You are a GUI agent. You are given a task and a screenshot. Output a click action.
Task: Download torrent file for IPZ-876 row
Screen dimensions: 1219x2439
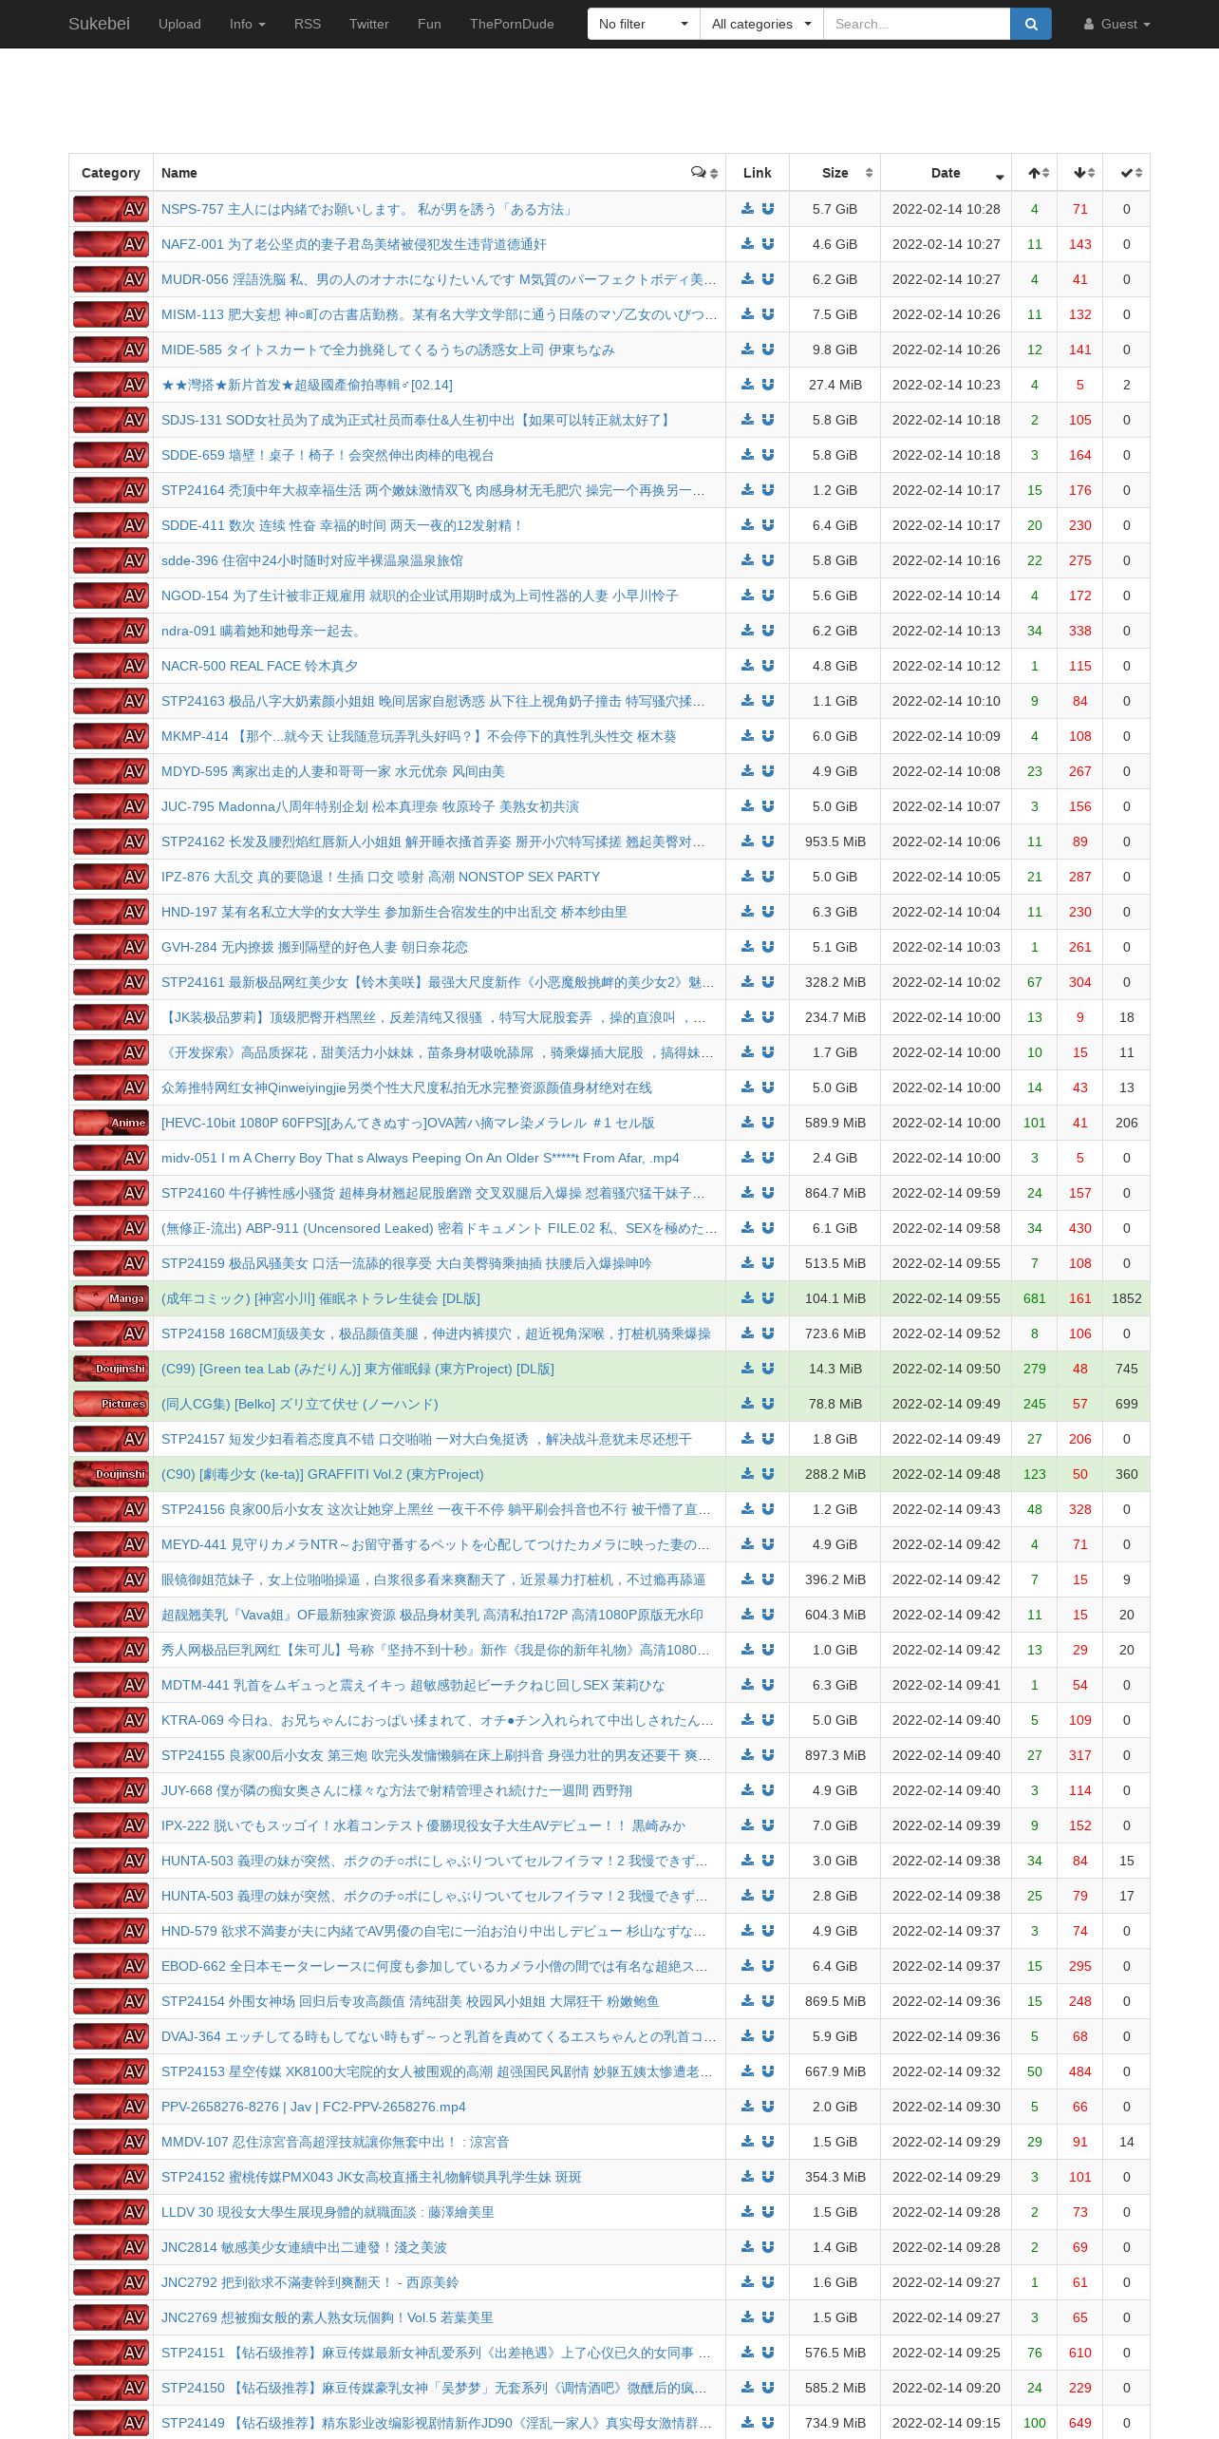[x=748, y=877]
